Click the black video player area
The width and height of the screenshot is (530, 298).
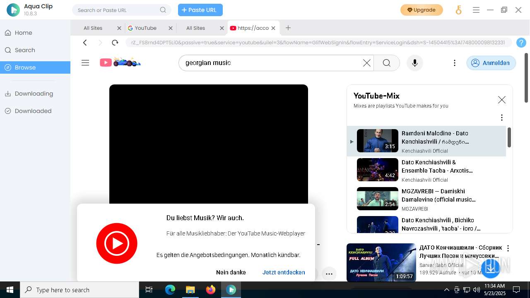[209, 144]
